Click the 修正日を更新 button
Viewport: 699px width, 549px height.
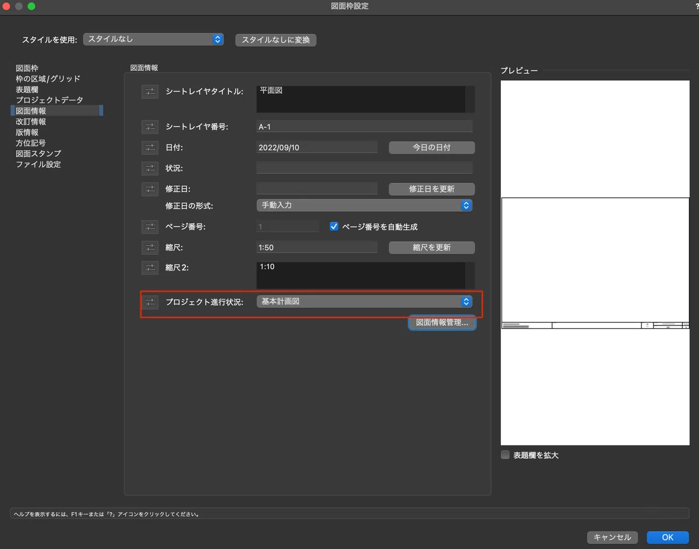[x=432, y=189]
